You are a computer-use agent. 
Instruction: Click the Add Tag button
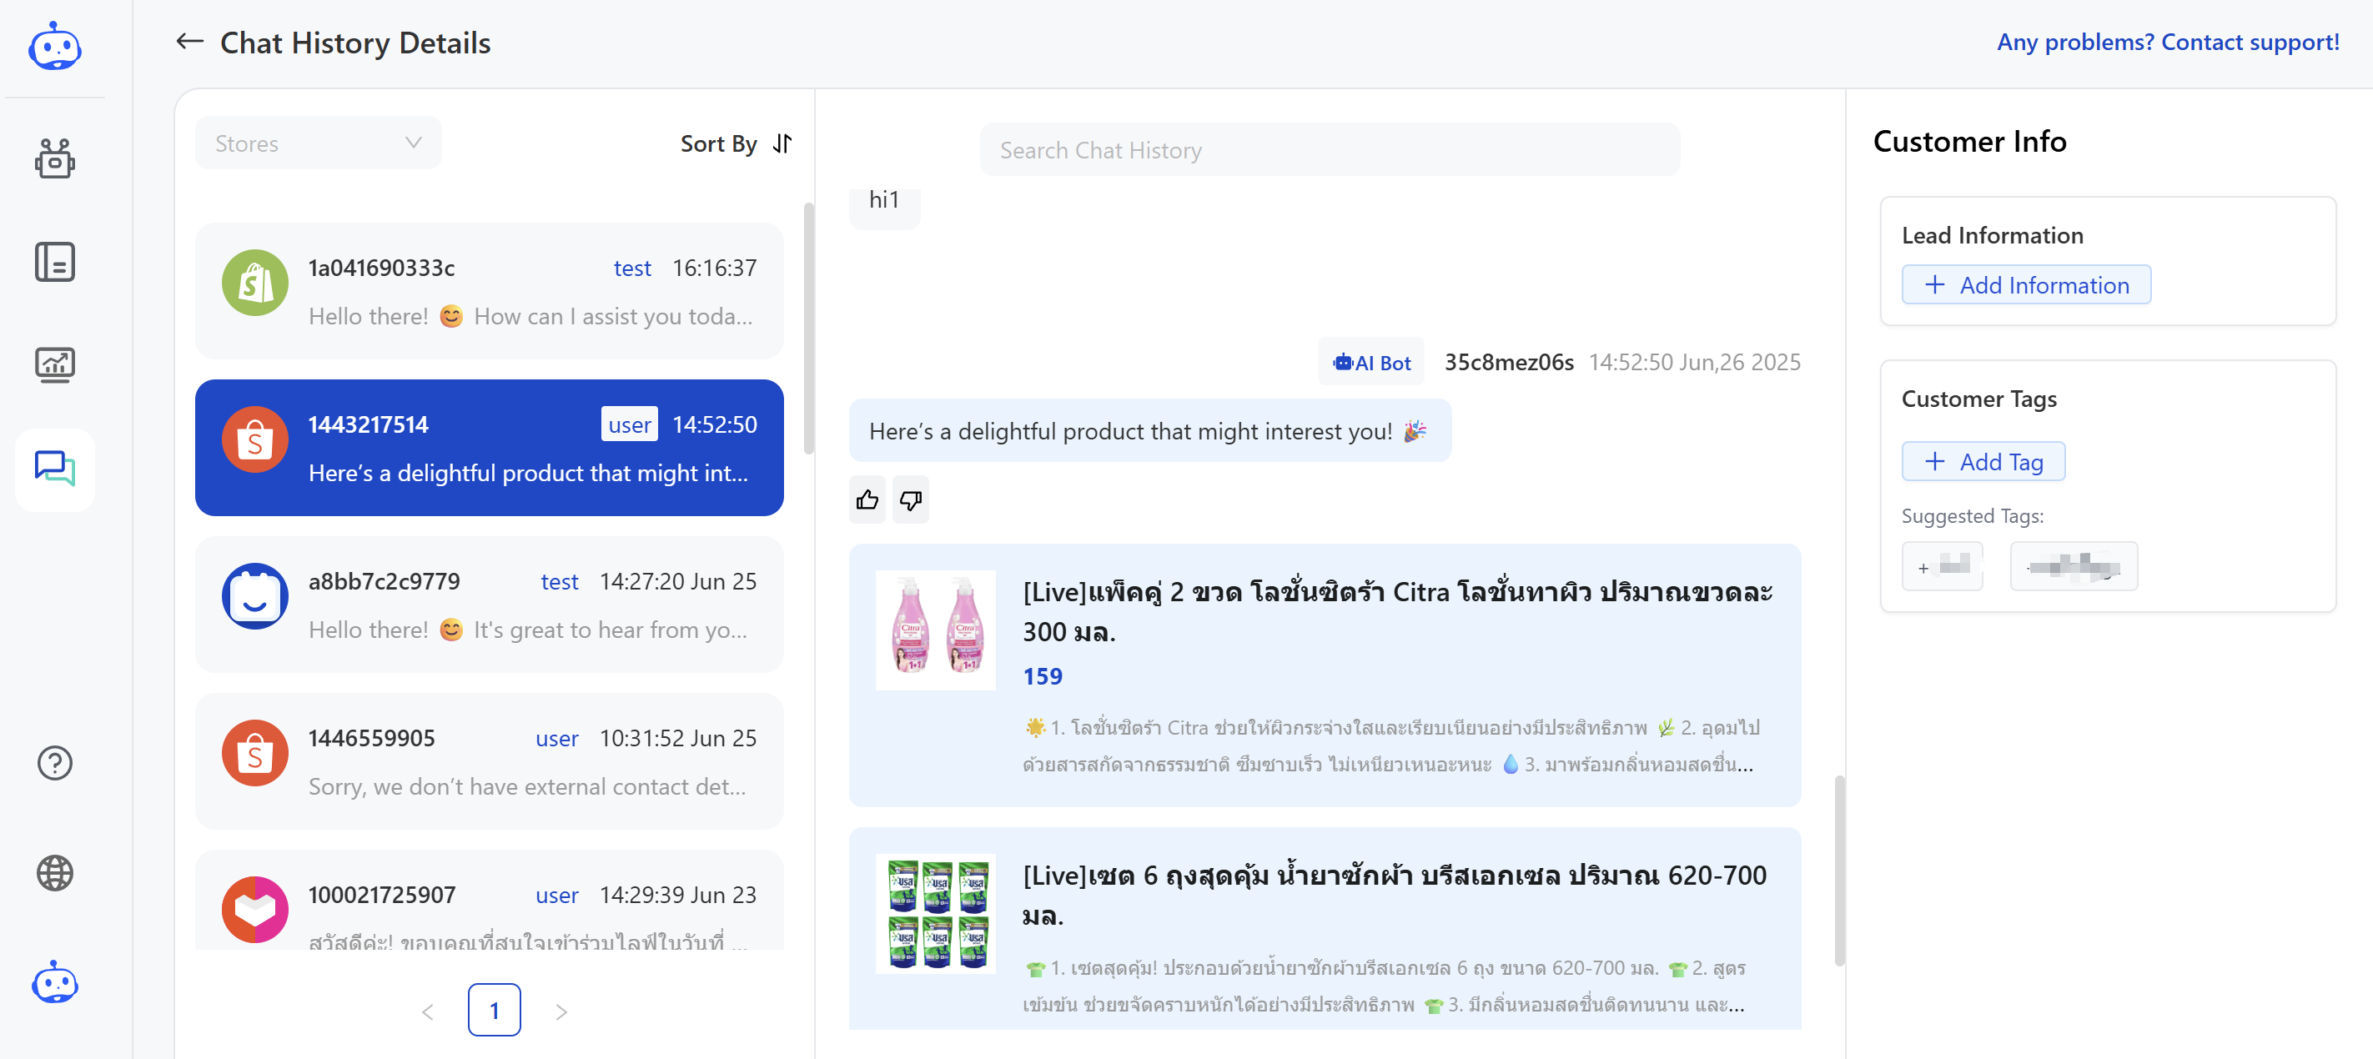pyautogui.click(x=1983, y=461)
